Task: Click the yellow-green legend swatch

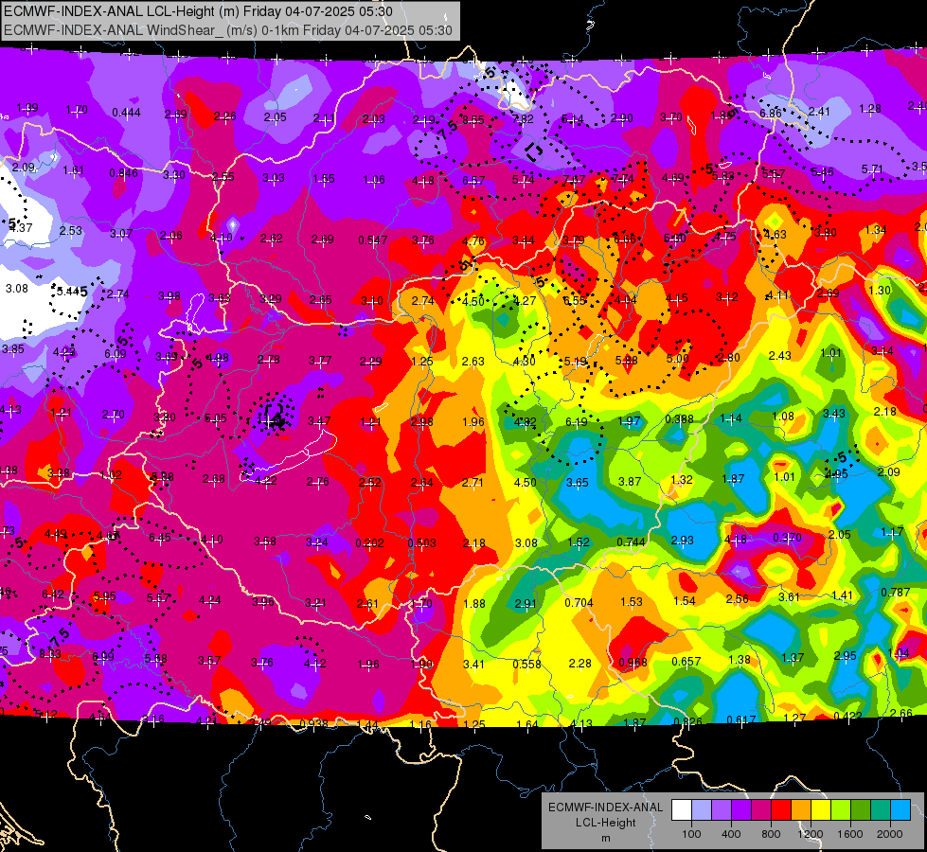Action: [841, 810]
